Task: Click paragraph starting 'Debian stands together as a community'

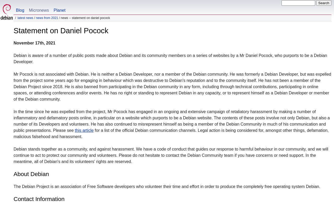Action: click(x=171, y=155)
